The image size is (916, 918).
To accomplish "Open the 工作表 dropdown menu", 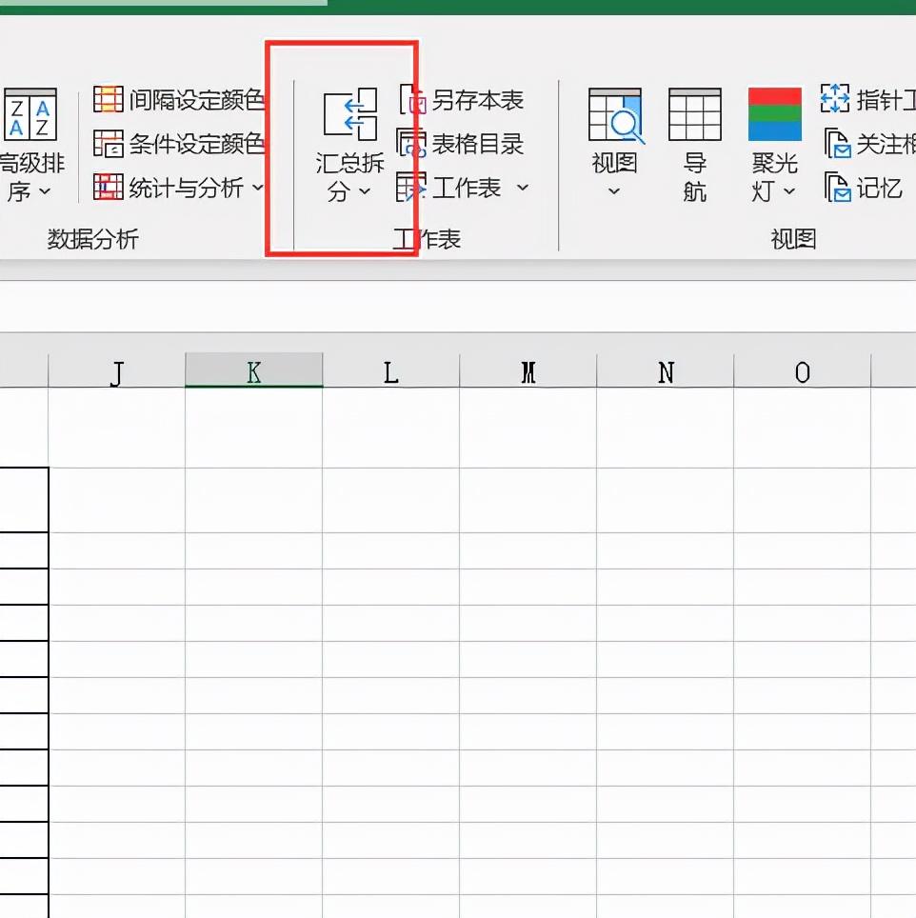I will click(522, 189).
